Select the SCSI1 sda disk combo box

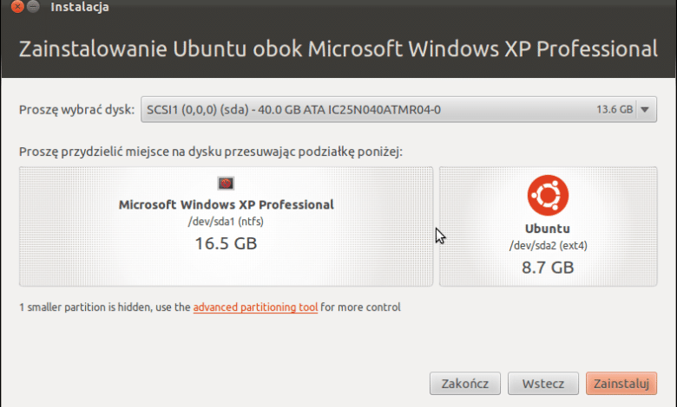pos(398,109)
